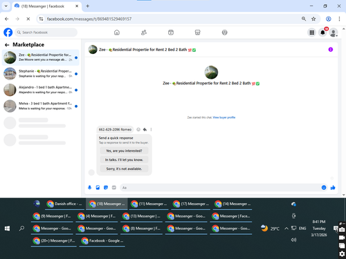Go to Home feed icon
Viewport: 346px width, 259px height.
pos(117,32)
